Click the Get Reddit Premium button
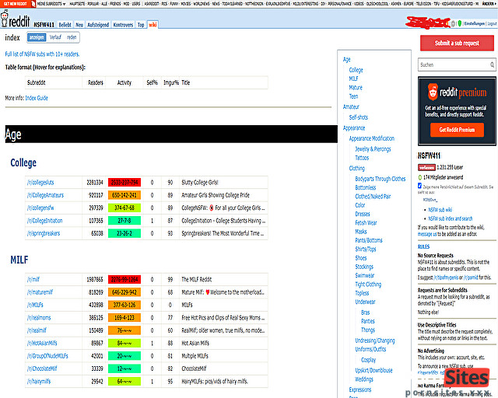 pyautogui.click(x=457, y=130)
